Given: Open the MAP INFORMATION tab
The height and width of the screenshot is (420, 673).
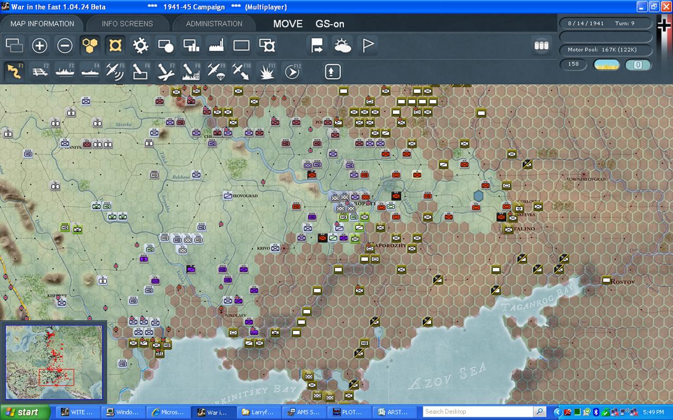Looking at the screenshot, I should [x=42, y=24].
